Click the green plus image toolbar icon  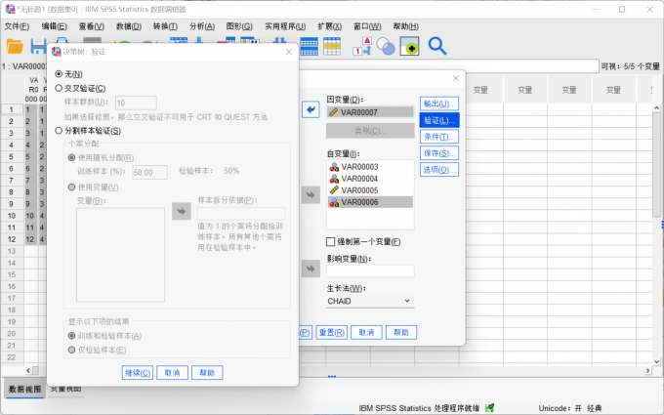[x=409, y=46]
